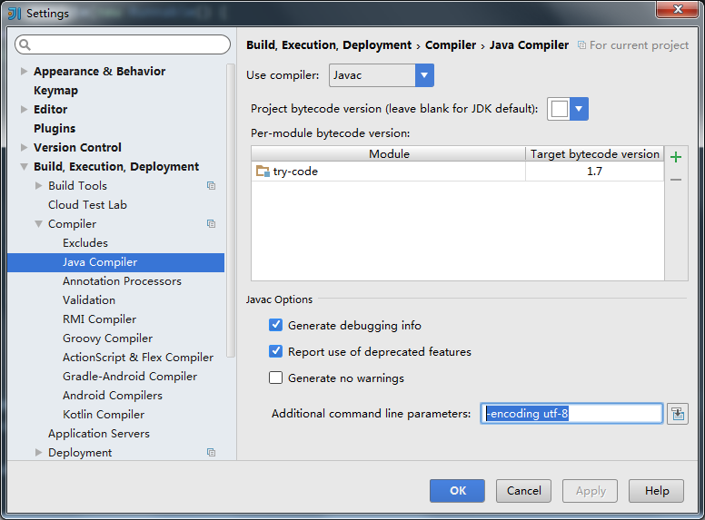Expand the Version Control node
The height and width of the screenshot is (520, 705).
[25, 147]
